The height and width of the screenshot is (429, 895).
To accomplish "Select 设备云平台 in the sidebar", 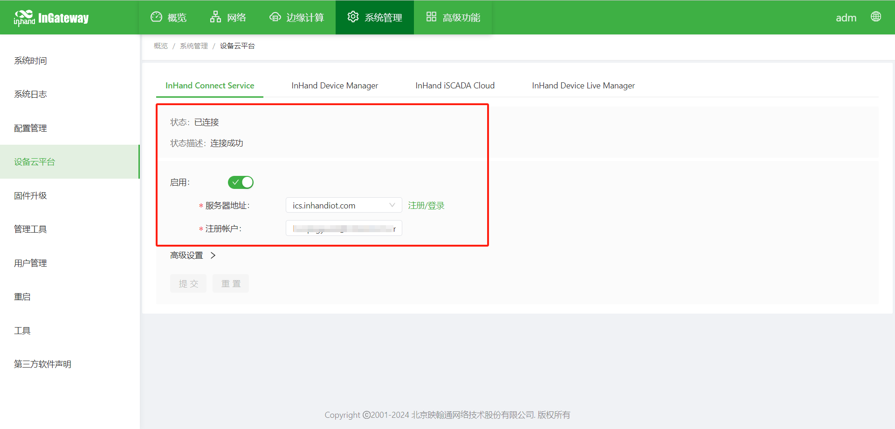I will [70, 161].
